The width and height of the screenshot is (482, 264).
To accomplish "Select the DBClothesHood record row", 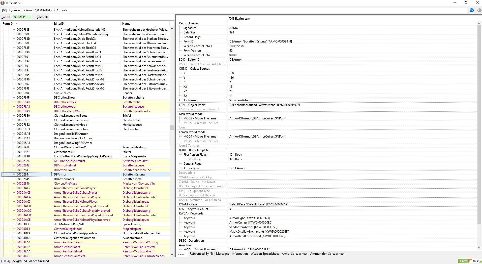I will (x=85, y=107).
